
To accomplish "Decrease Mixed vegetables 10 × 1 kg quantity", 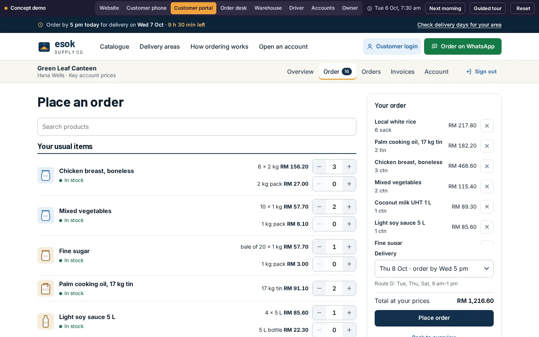I will pos(319,207).
